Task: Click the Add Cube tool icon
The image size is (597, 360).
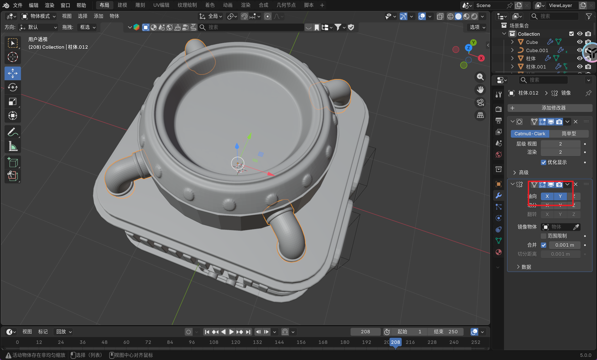Action: tap(12, 163)
